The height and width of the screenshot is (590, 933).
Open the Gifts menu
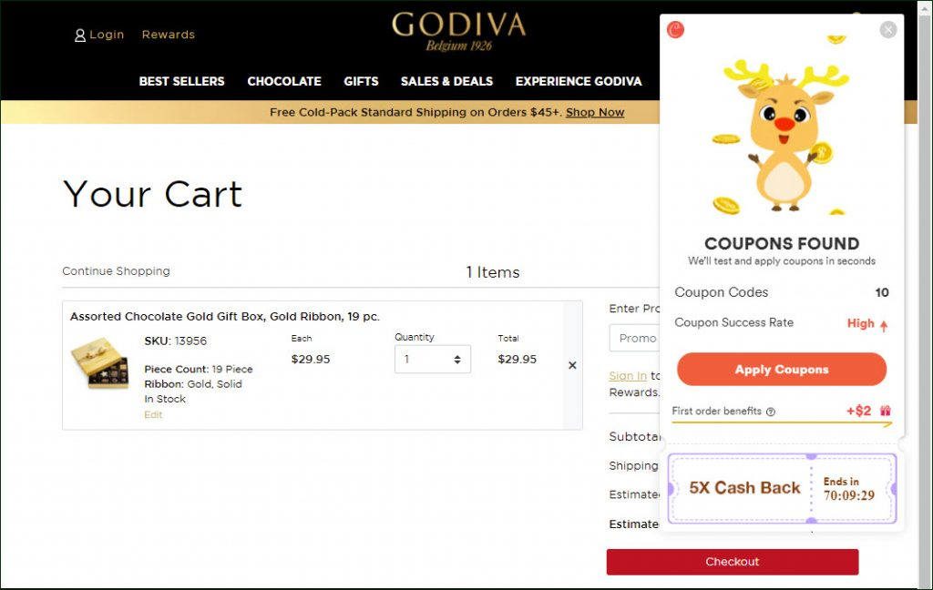click(x=361, y=81)
